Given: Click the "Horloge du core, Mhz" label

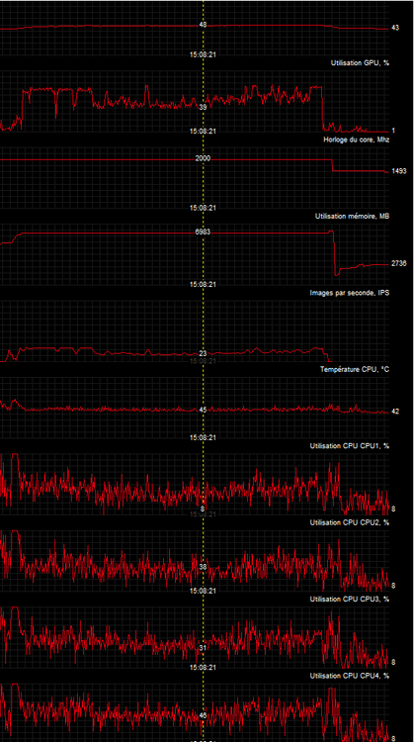Looking at the screenshot, I should (357, 139).
